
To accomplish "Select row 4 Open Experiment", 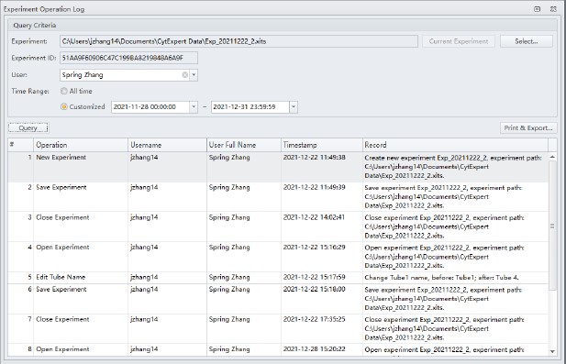I will [278, 257].
